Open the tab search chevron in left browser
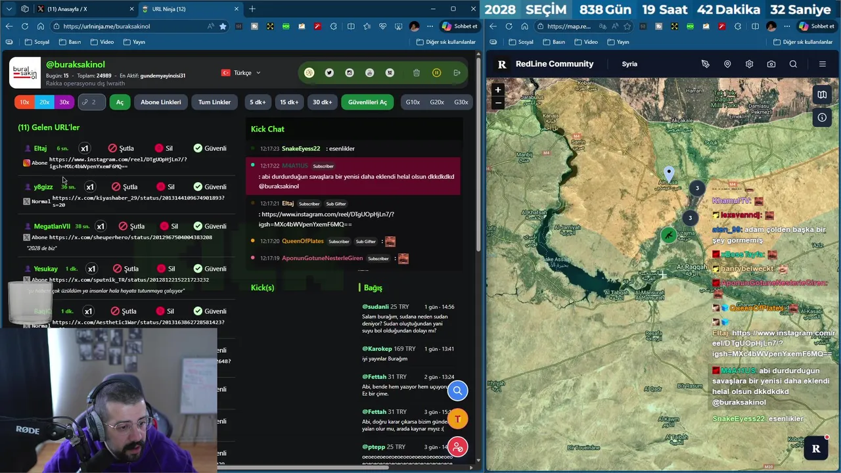Screen dimensions: 841x473 pyautogui.click(x=9, y=9)
